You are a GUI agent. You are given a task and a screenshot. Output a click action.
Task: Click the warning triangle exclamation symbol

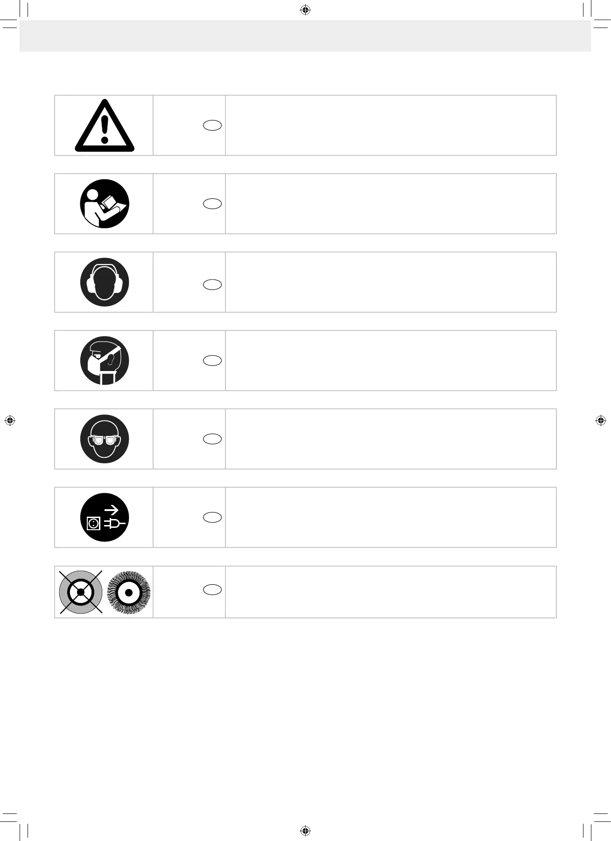105,125
